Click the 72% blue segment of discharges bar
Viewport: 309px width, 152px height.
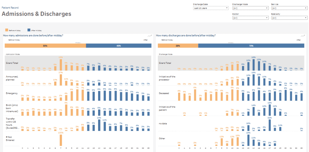coord(251,46)
